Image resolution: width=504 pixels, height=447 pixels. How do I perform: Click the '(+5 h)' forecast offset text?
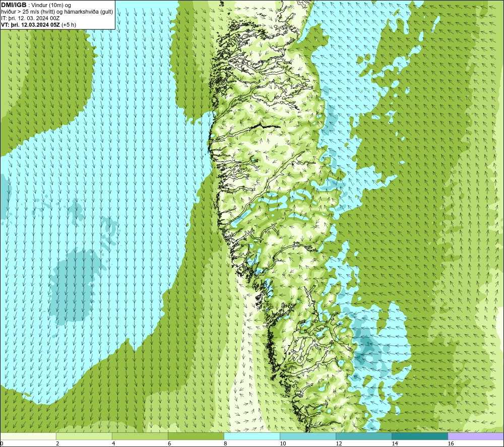pyautogui.click(x=69, y=25)
